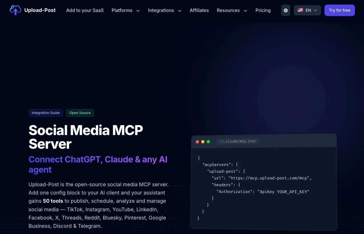This screenshot has height=234, width=364.
Task: Expand the Resources dropdown menu
Action: [232, 10]
